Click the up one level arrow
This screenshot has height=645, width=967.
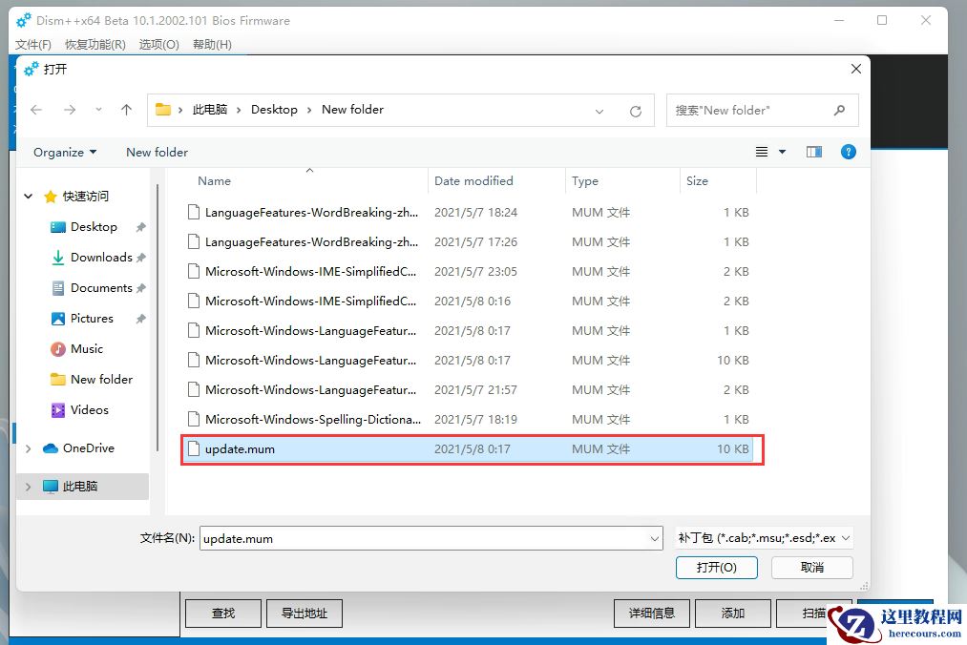[126, 110]
